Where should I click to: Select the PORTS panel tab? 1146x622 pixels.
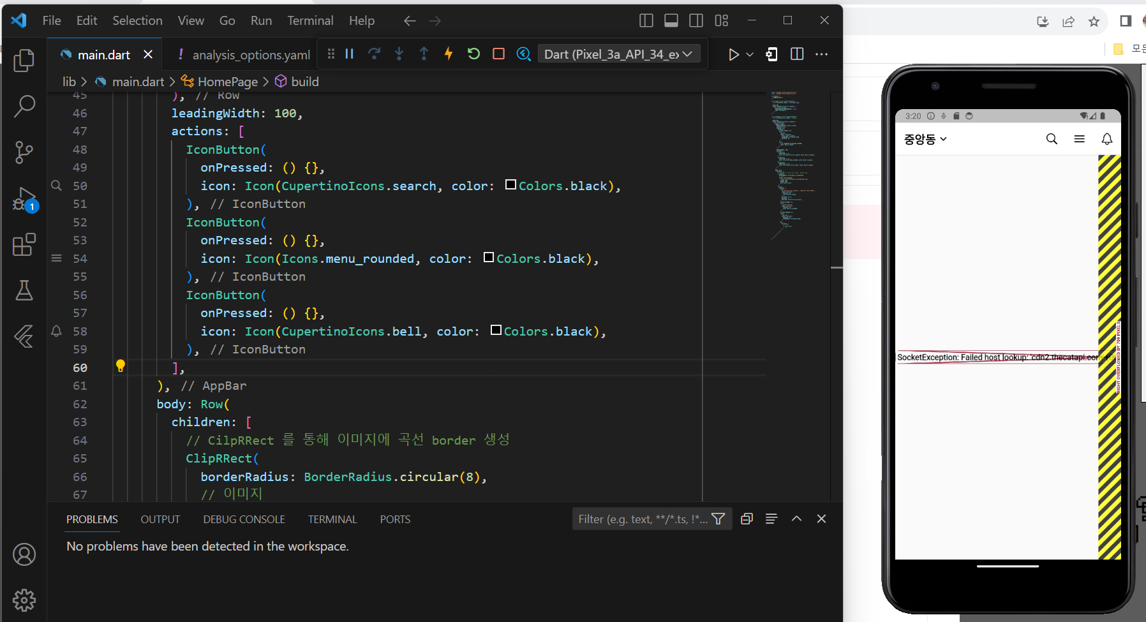click(x=395, y=519)
